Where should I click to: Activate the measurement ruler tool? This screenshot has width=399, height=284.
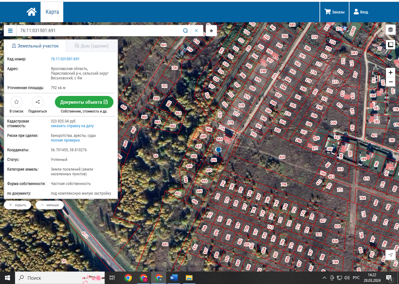point(391,45)
